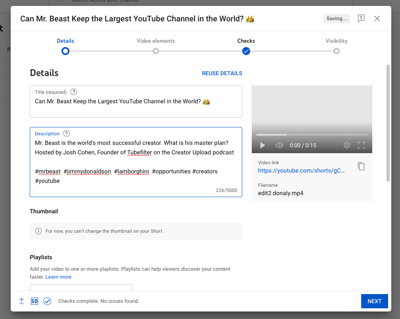Open the YouTube shorts video link

click(301, 171)
